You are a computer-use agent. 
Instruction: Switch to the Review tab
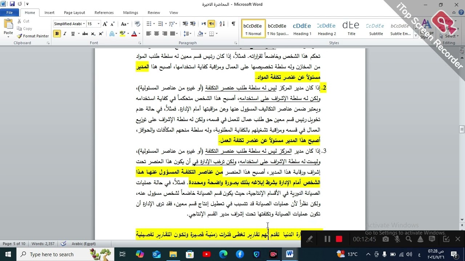click(154, 12)
